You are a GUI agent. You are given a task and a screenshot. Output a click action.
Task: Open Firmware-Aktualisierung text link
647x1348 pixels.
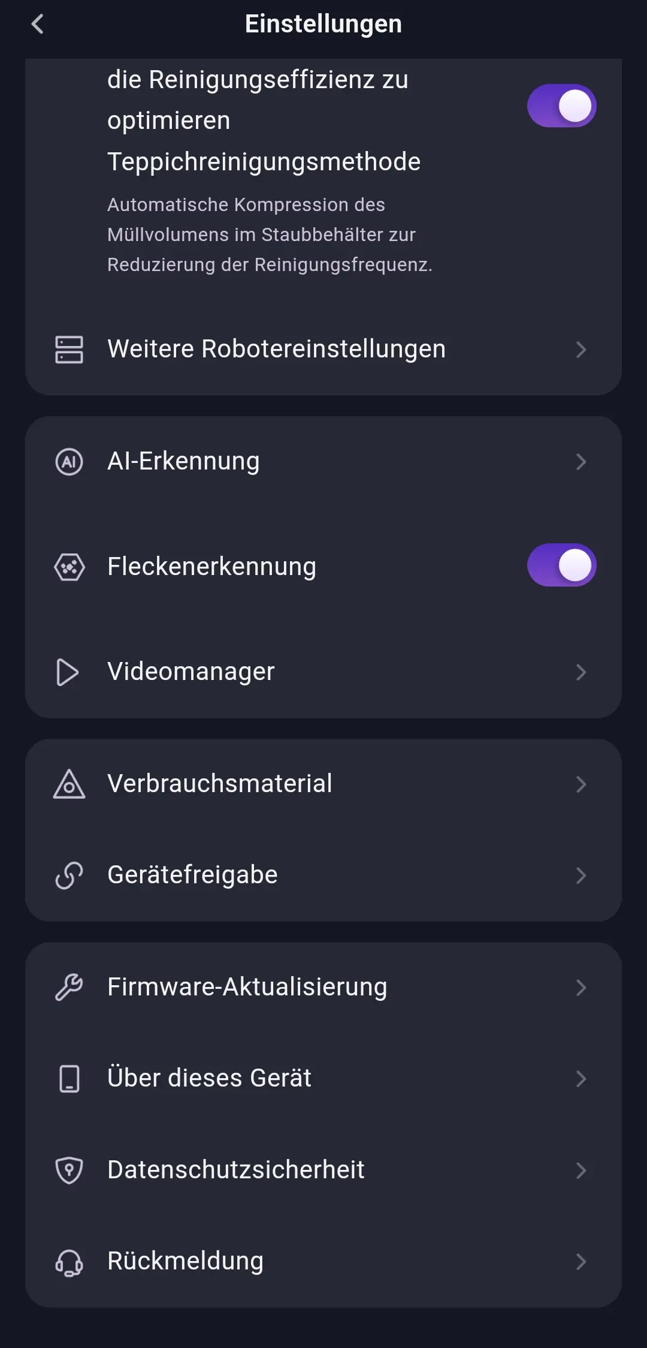[247, 987]
